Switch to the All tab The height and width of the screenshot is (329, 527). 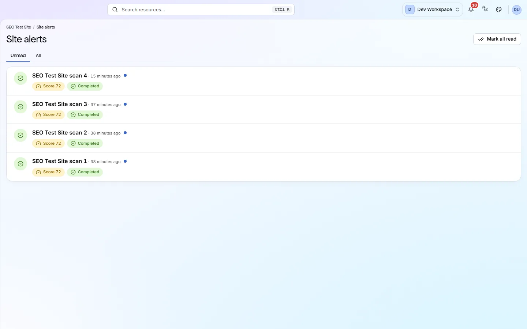(x=38, y=56)
